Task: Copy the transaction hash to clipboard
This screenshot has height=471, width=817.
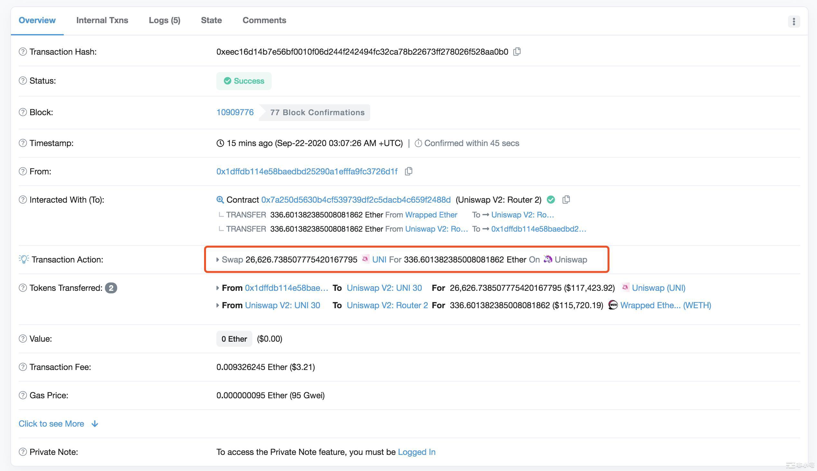Action: point(517,52)
